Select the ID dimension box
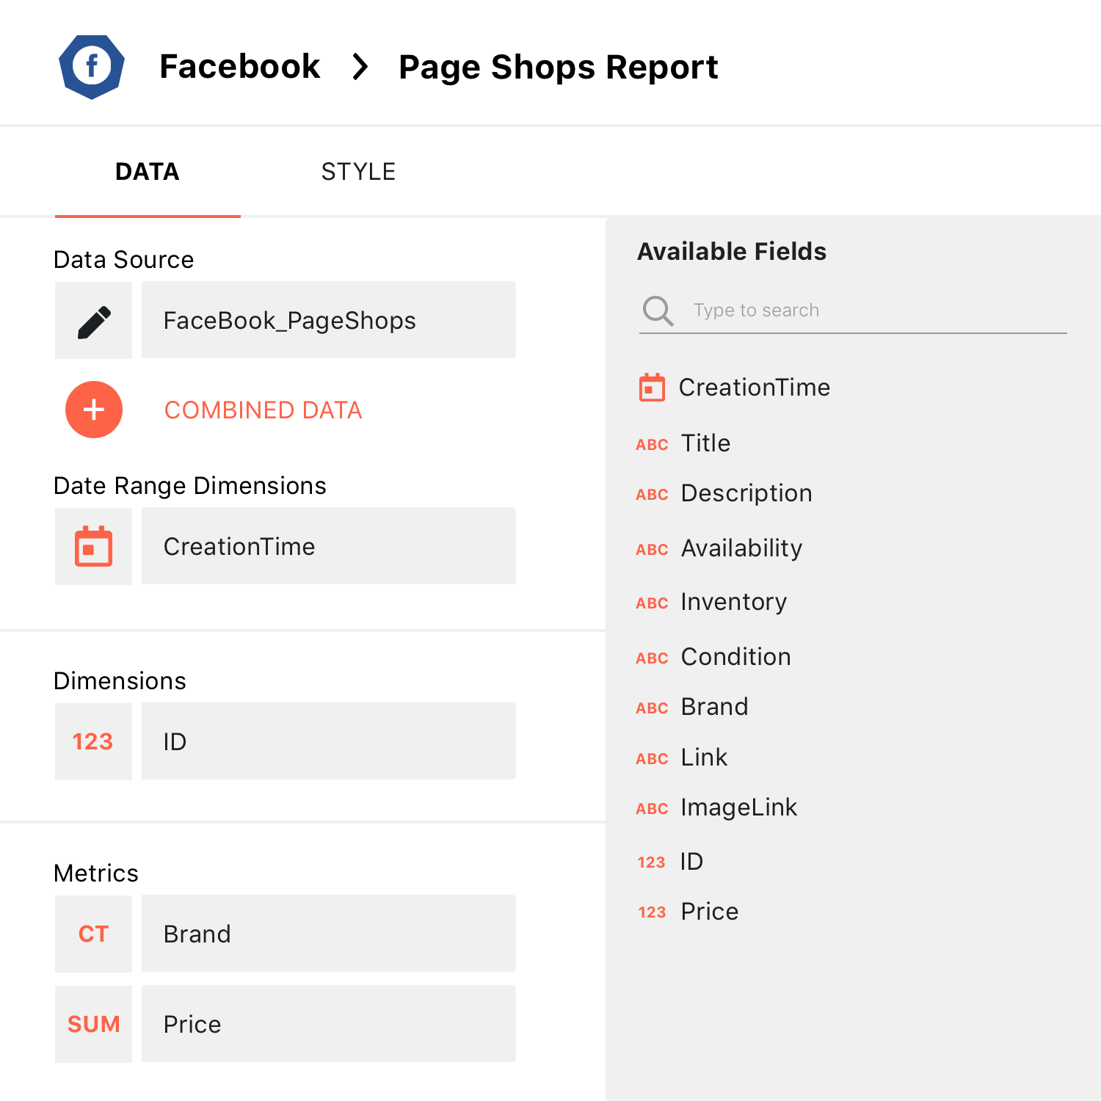Screen dimensions: 1101x1101 329,741
